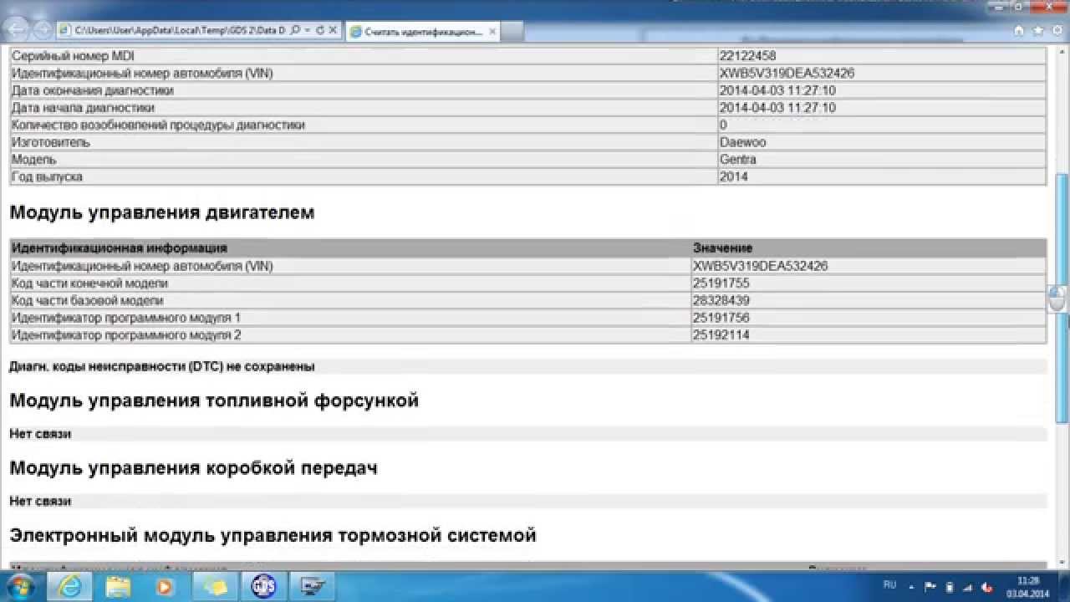This screenshot has width=1070, height=602.
Task: Open the address bar autocomplete dropdown arrow
Action: tap(308, 30)
